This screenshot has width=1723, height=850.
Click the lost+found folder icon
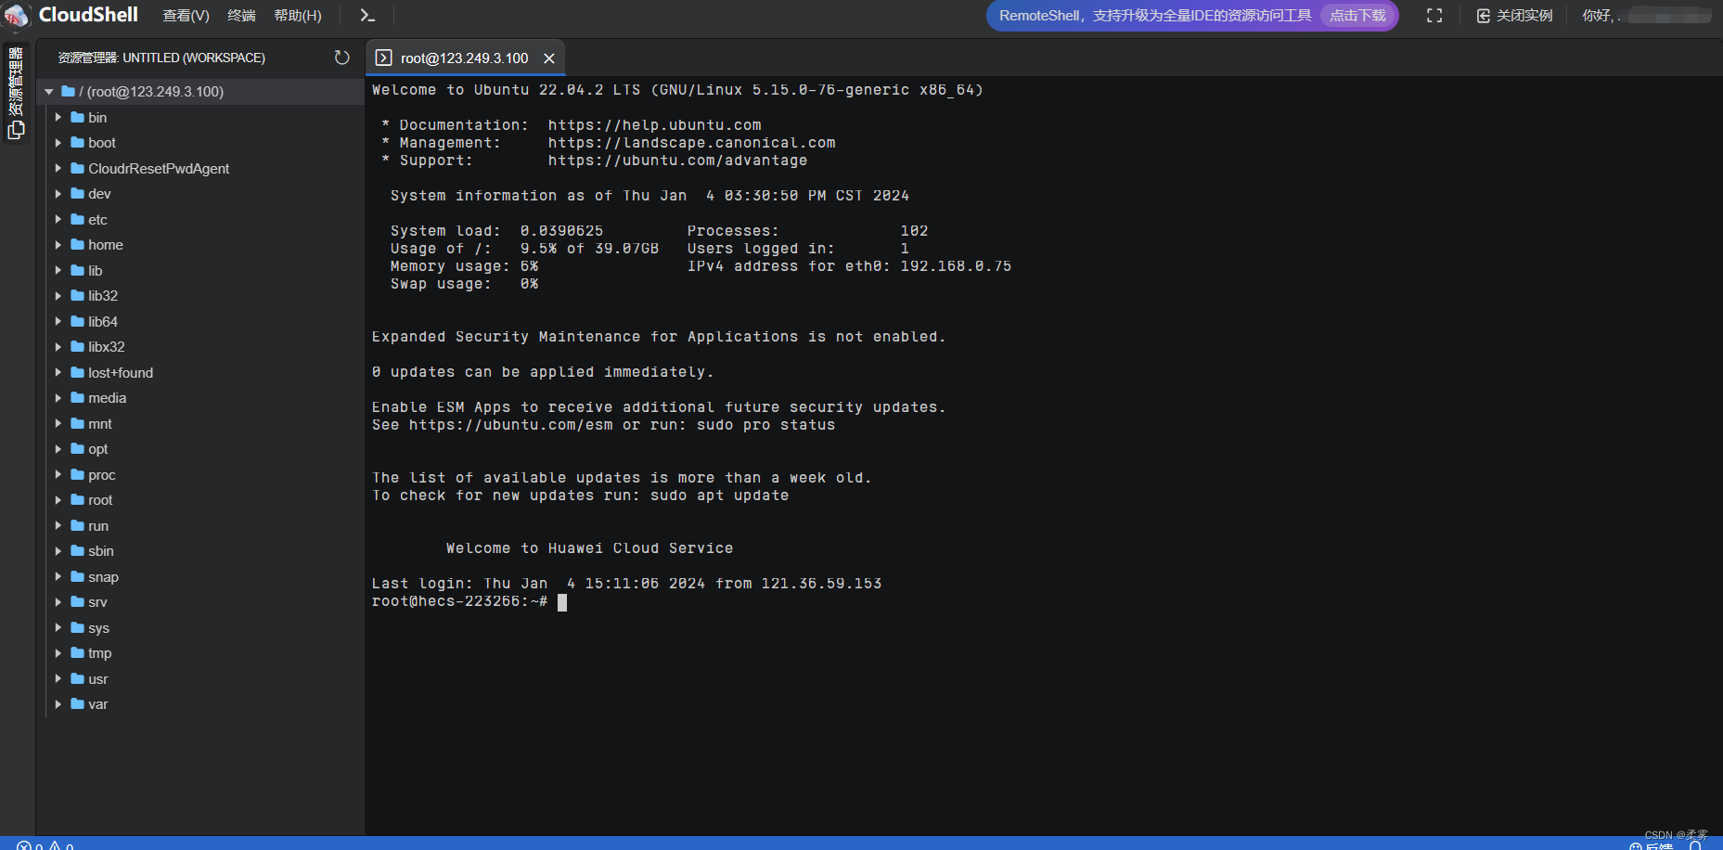(78, 372)
